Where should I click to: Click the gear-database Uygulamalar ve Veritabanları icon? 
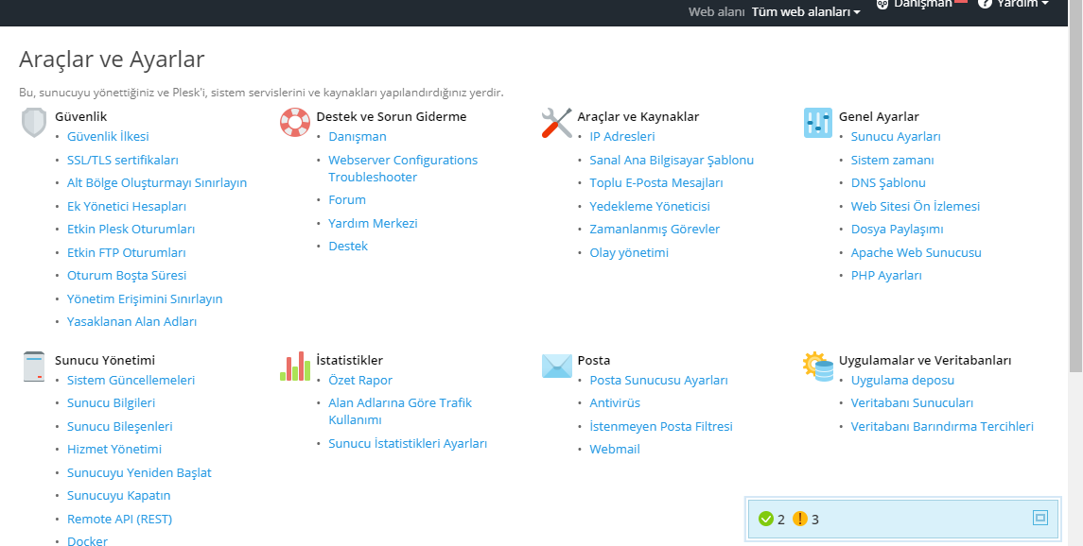(x=818, y=367)
